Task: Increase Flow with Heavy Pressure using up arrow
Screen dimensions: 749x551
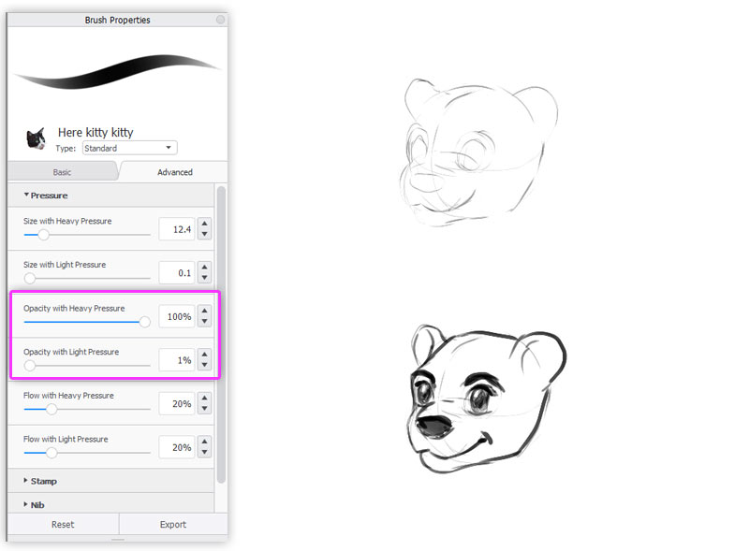Action: pos(204,399)
